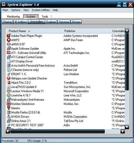
Task: Click the Adobe Flash Player Plugin icon
Action: pos(9,36)
